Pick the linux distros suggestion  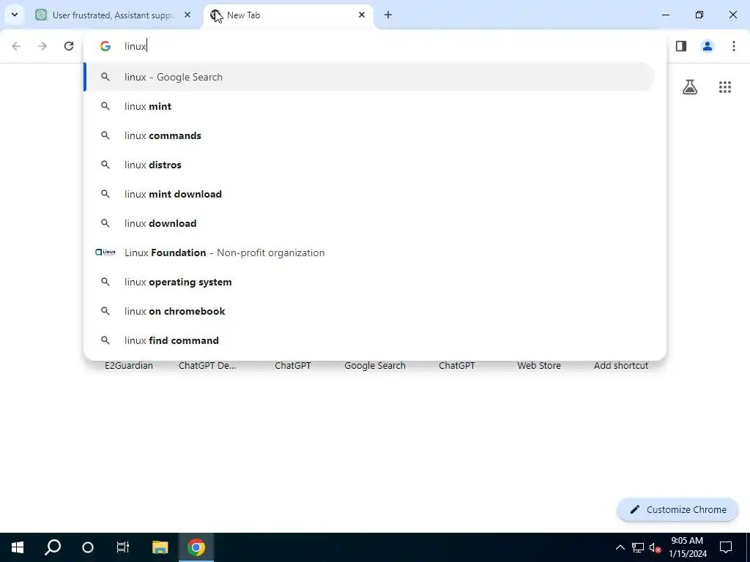[x=369, y=165]
